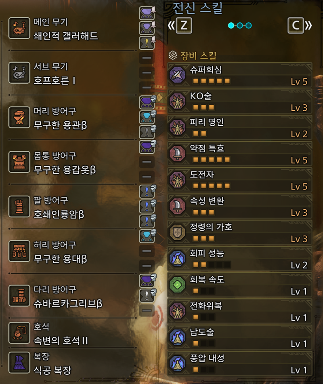Go to next page with C button

click(x=296, y=25)
